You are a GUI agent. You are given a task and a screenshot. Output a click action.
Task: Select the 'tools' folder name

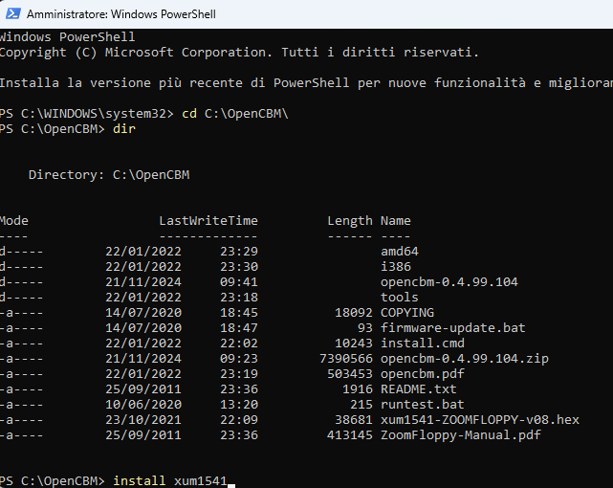[x=400, y=298]
